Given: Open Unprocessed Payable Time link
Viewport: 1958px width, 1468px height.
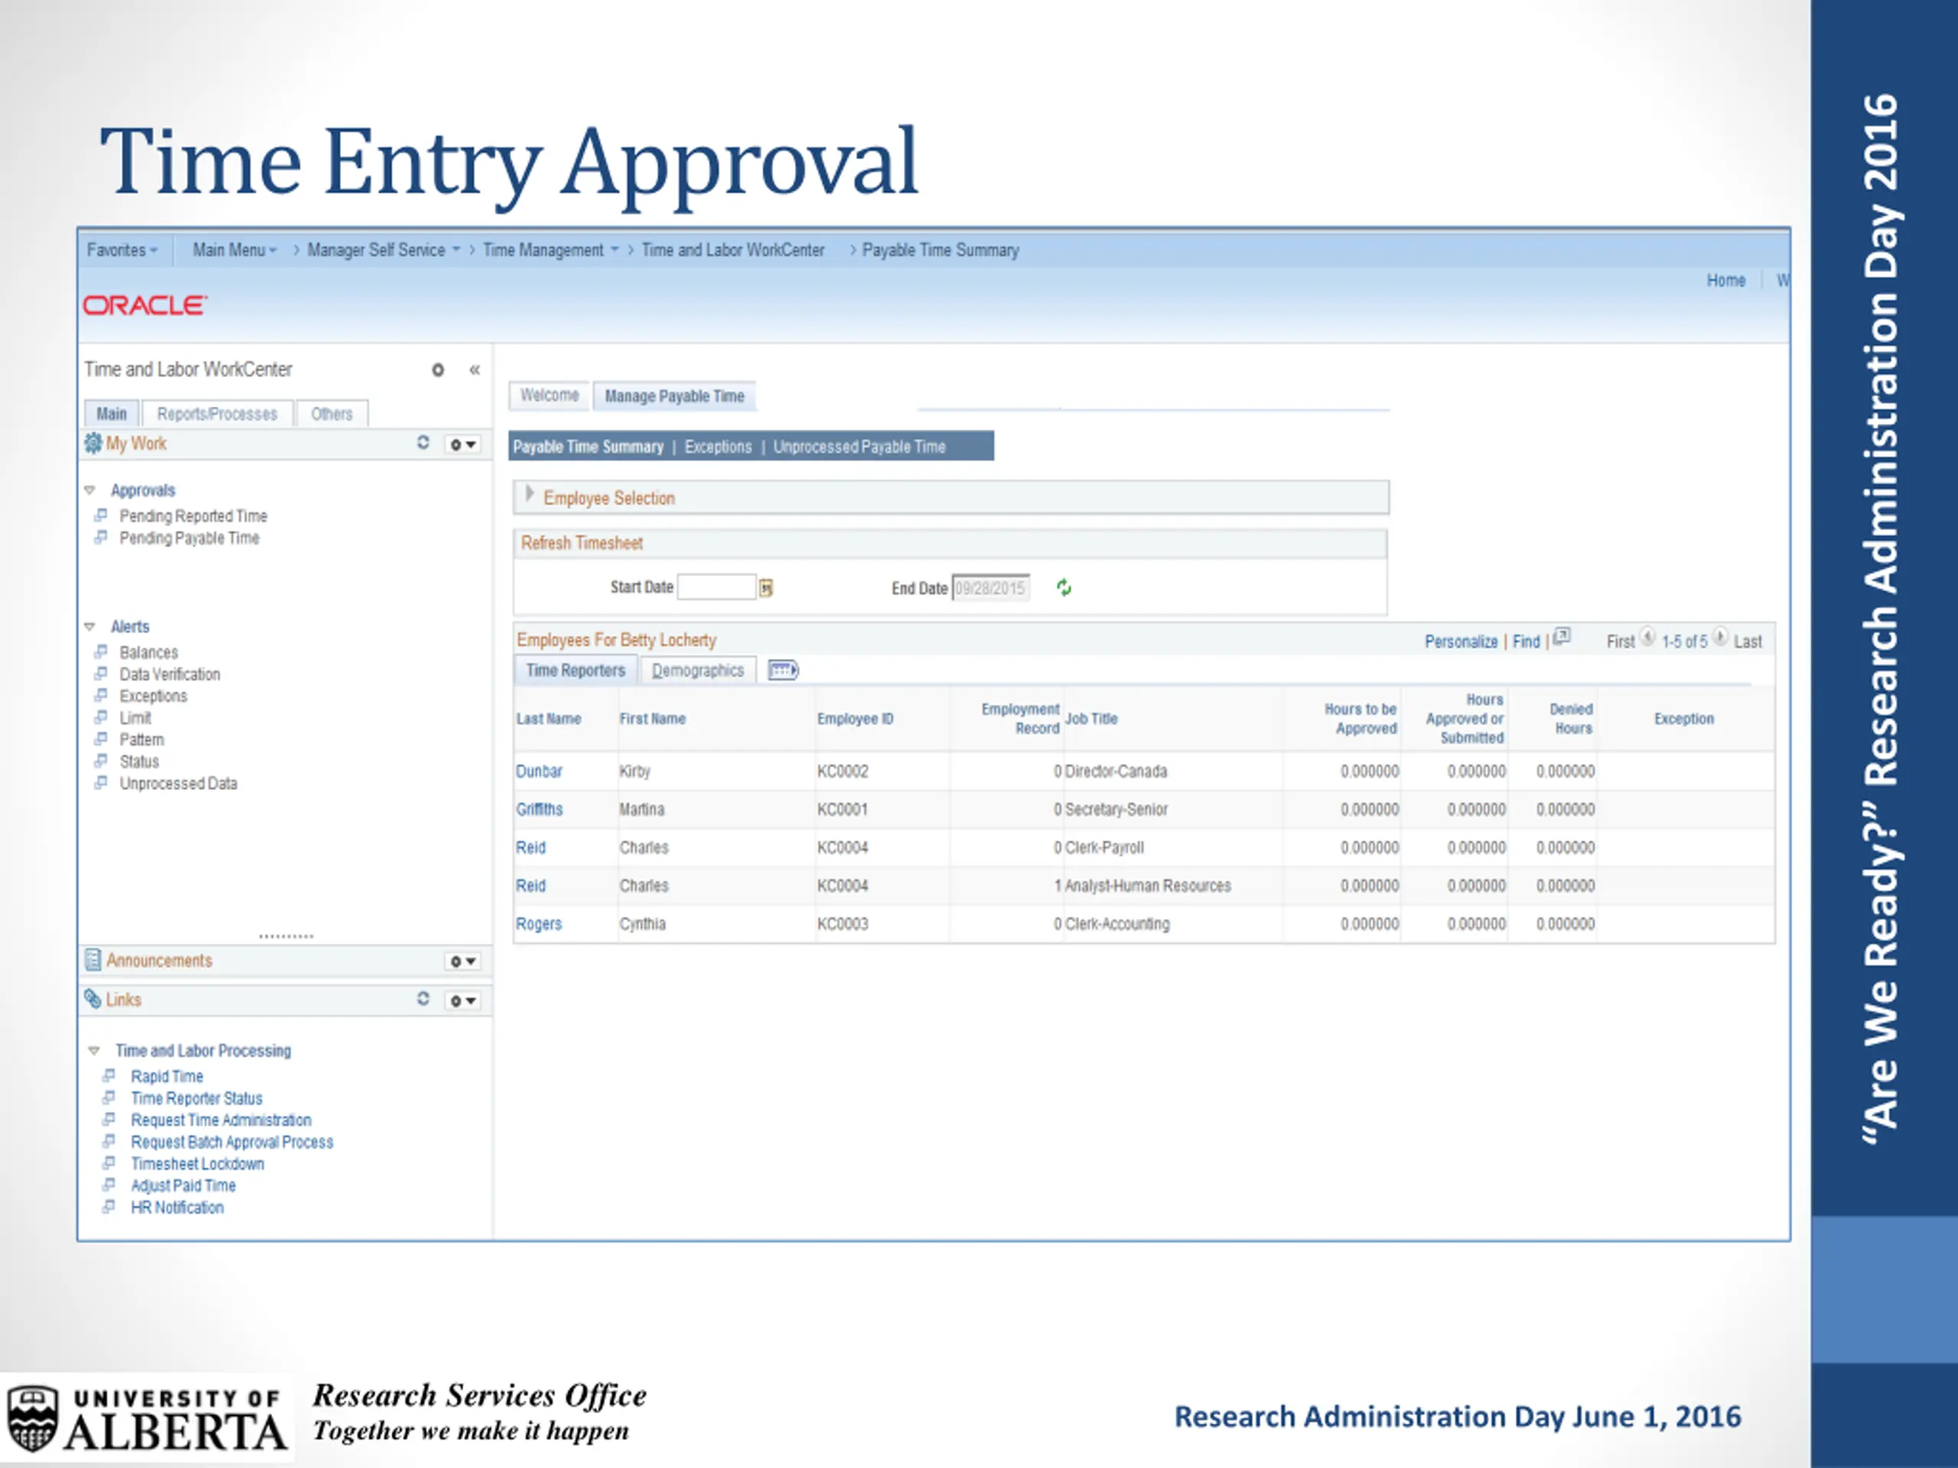Looking at the screenshot, I should pos(860,447).
